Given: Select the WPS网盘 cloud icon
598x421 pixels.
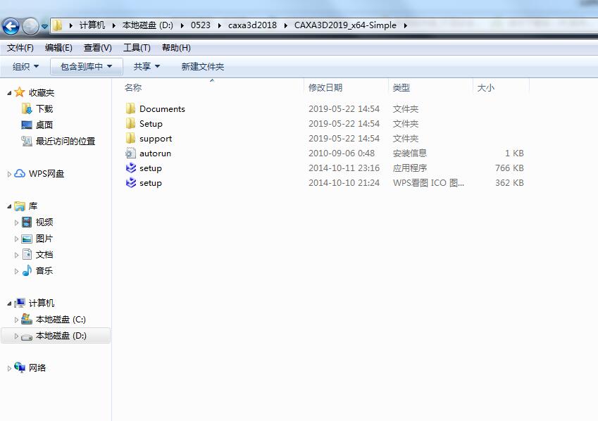Looking at the screenshot, I should (20, 173).
